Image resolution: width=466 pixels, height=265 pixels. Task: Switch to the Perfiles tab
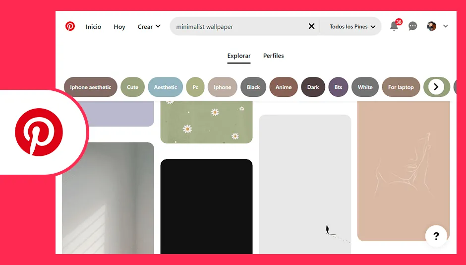click(274, 56)
